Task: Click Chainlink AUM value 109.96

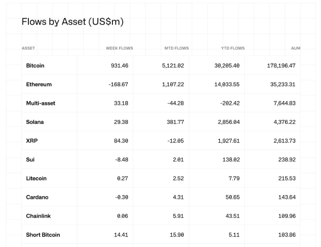Action: 287,216
